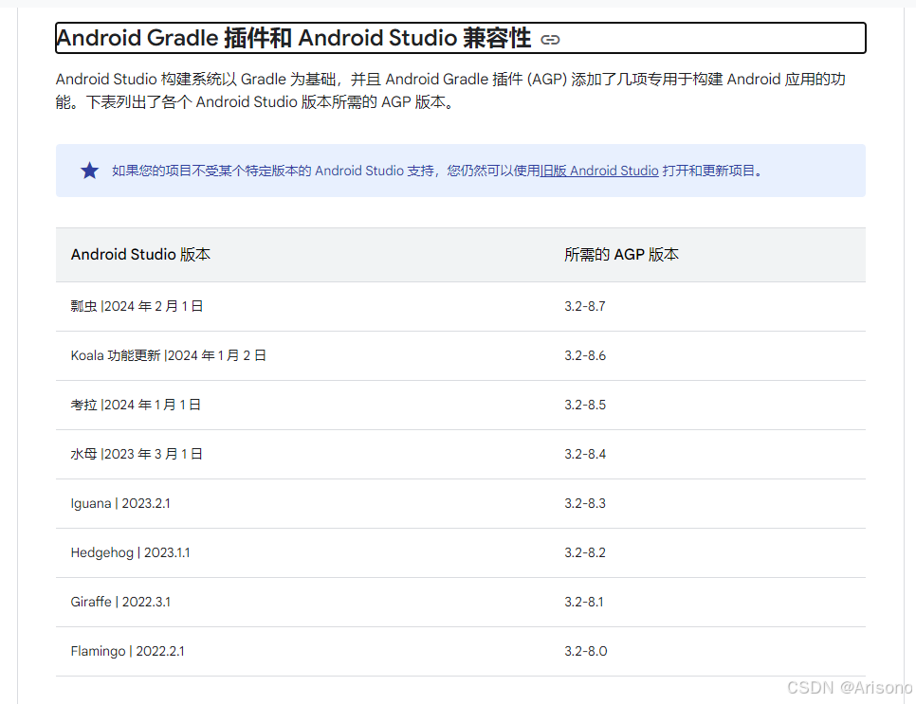The height and width of the screenshot is (704, 916).
Task: Click the anchor link icon beside the heading
Action: coord(550,39)
